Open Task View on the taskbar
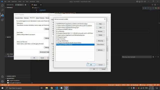Viewport: 160px width, 90px height. tap(41, 88)
